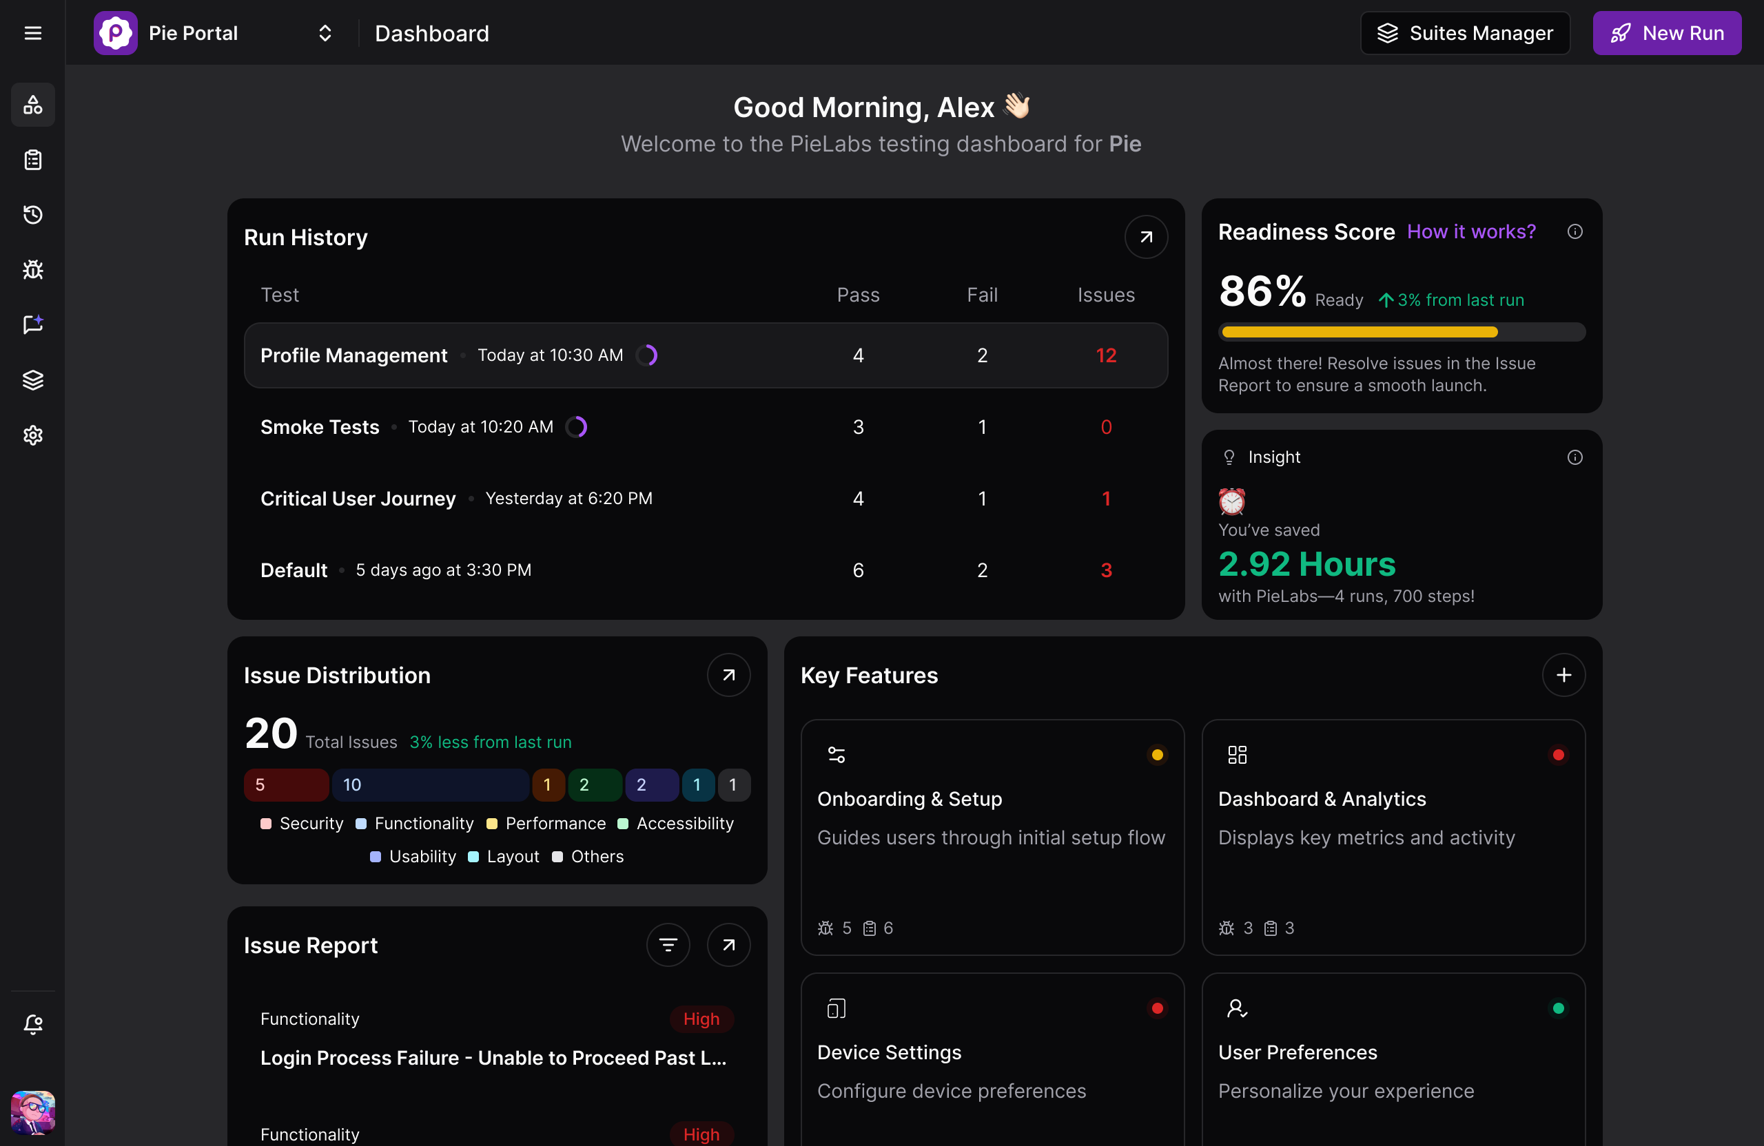Image resolution: width=1764 pixels, height=1146 pixels.
Task: Open the running status spinner on Profile Management
Action: click(647, 355)
